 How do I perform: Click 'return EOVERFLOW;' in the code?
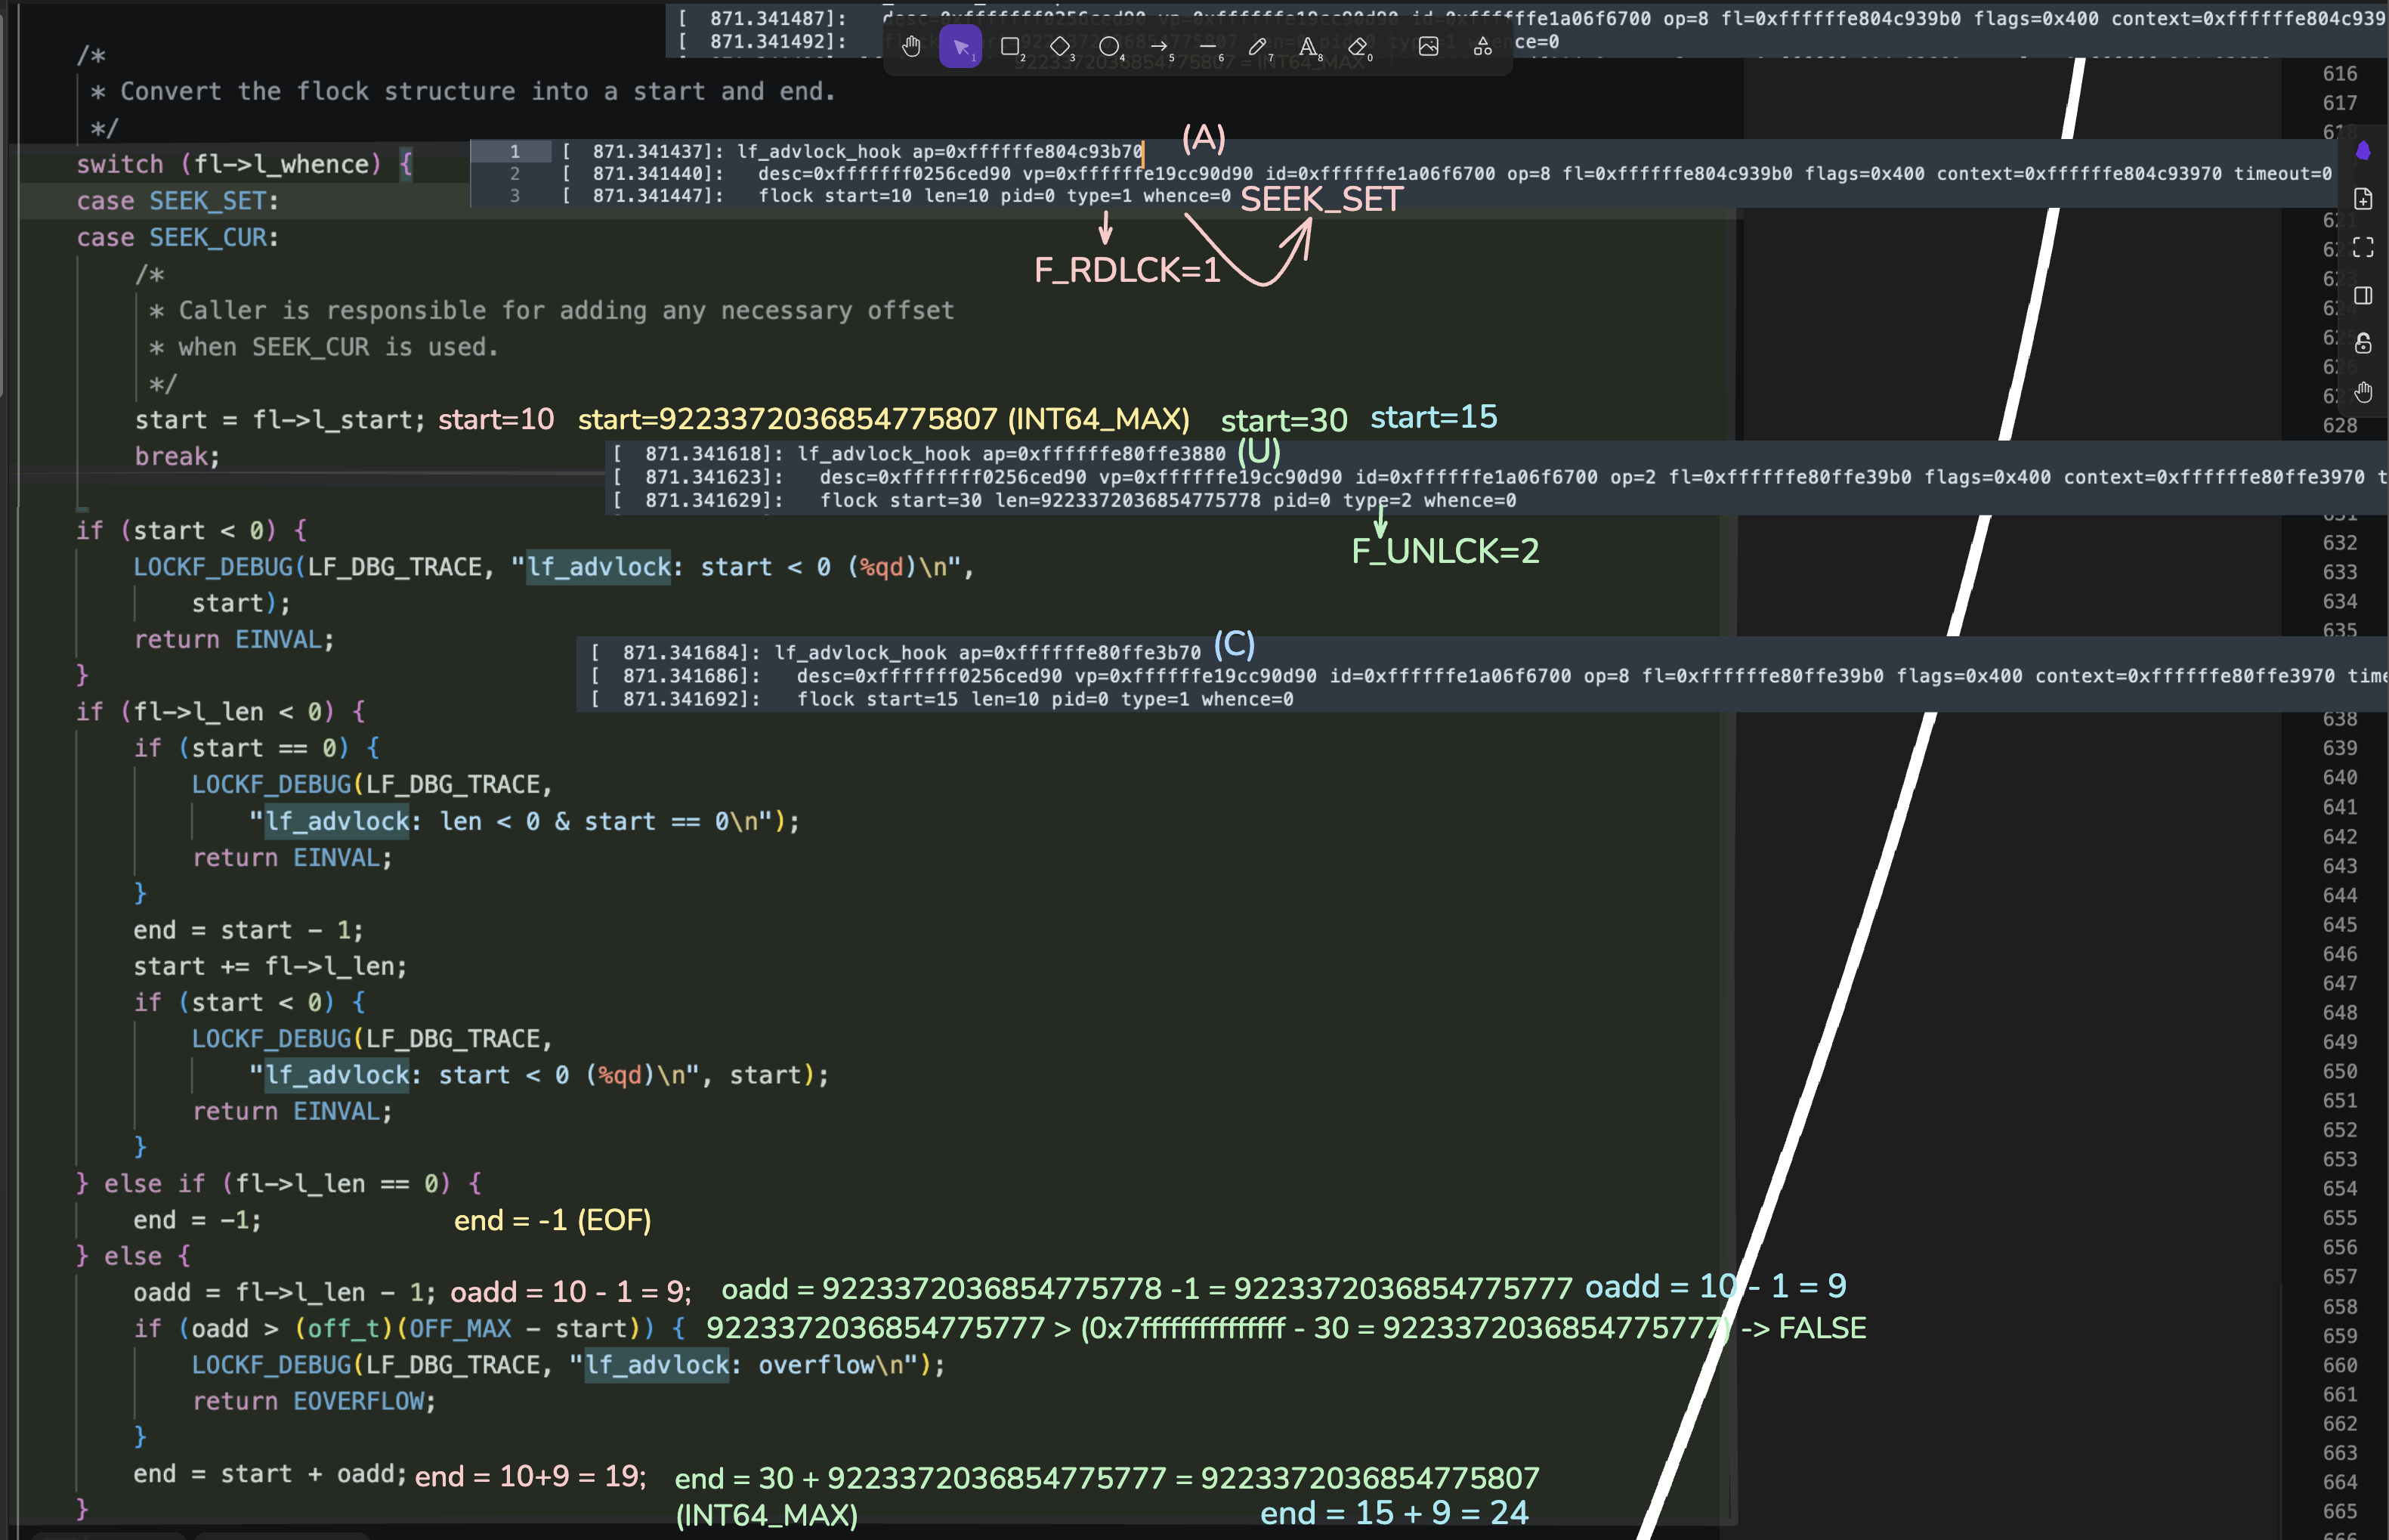point(315,1401)
